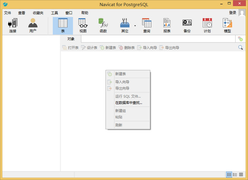The image size is (248, 180).
Task: Minimize the Navicat window
Action: click(x=221, y=3)
